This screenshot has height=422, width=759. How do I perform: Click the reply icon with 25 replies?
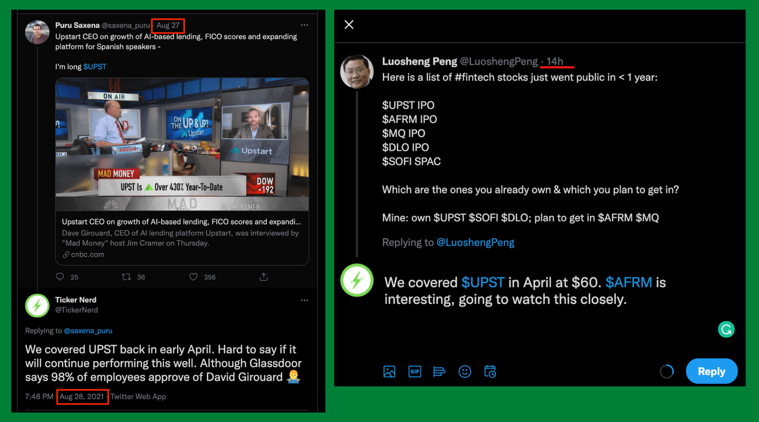coord(60,277)
